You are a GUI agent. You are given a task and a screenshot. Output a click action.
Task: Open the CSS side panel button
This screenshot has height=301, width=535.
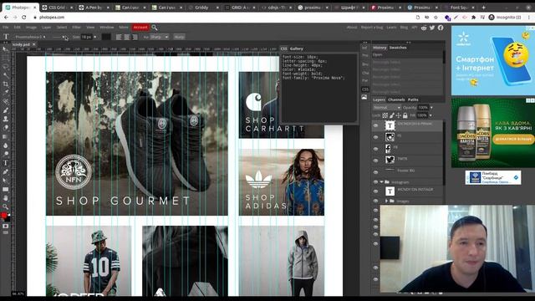364,89
